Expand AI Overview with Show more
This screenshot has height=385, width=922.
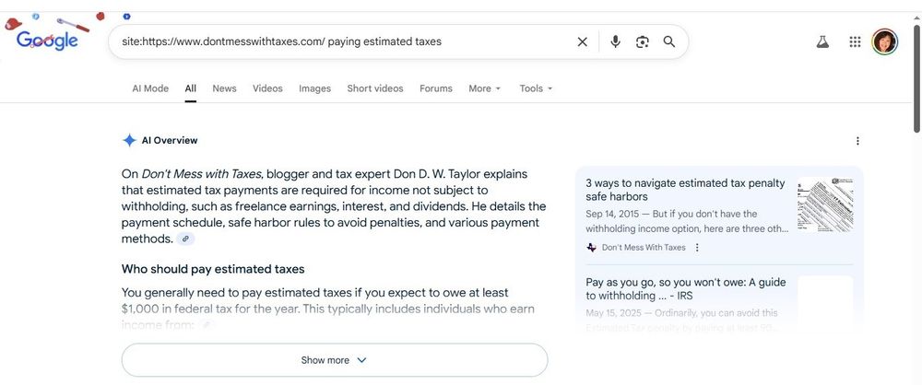[x=335, y=360]
